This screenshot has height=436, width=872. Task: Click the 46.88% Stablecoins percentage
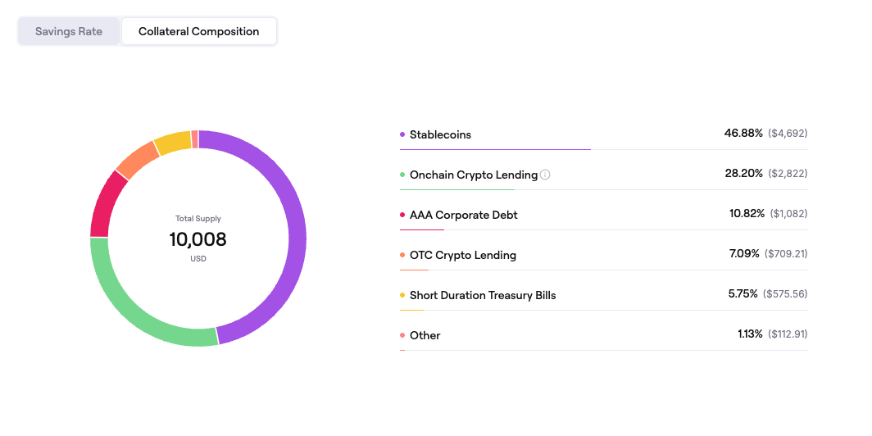click(x=743, y=133)
